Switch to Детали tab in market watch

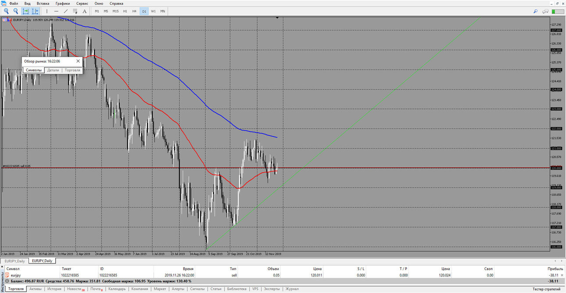[x=53, y=70]
